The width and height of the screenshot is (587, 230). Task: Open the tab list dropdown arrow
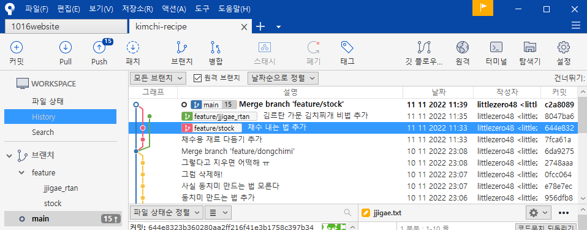[x=278, y=27]
